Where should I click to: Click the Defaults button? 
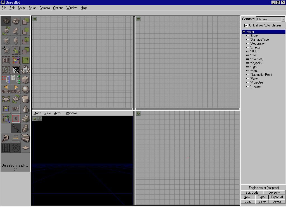(x=274, y=193)
